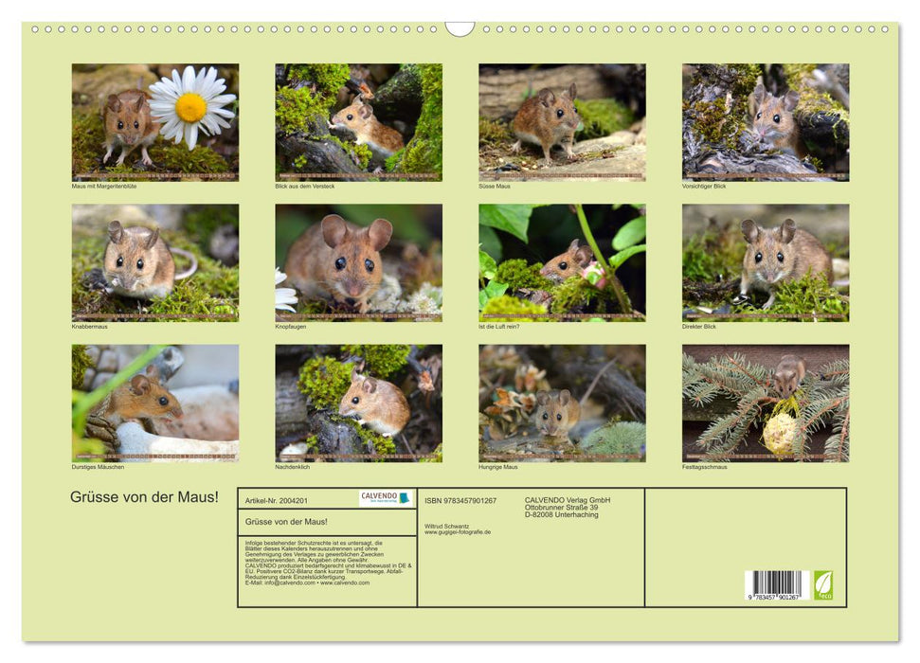The width and height of the screenshot is (920, 663).
Task: Click the ISBN barcode
Action: pyautogui.click(x=773, y=584)
